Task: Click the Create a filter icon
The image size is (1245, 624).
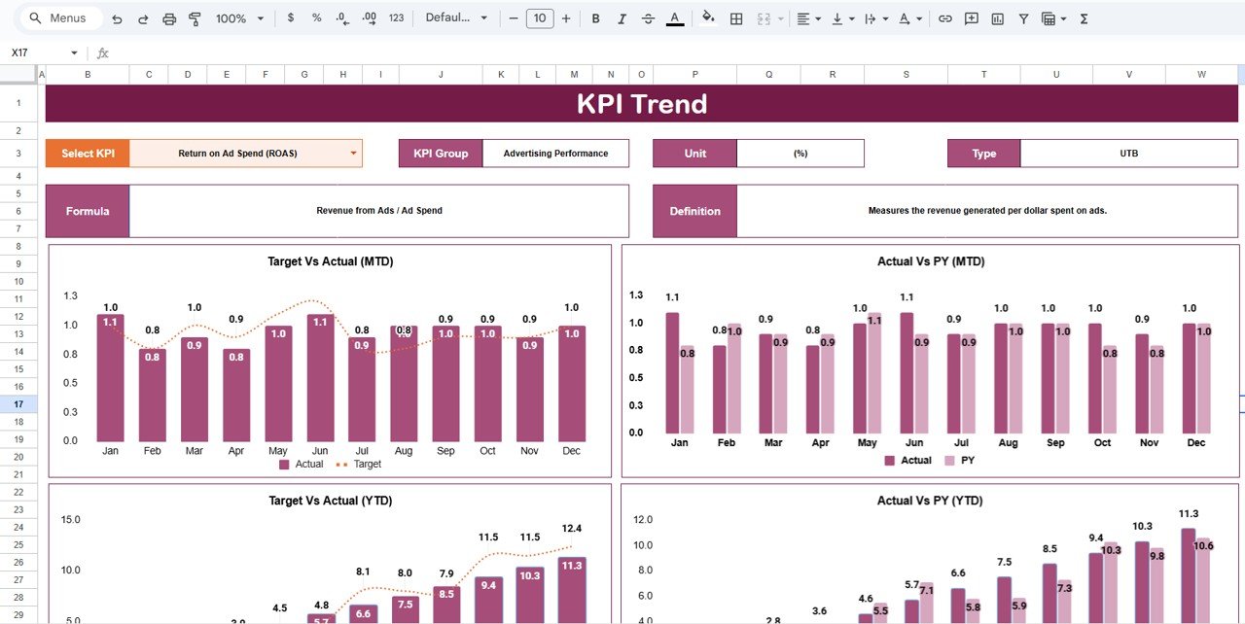Action: click(1023, 17)
